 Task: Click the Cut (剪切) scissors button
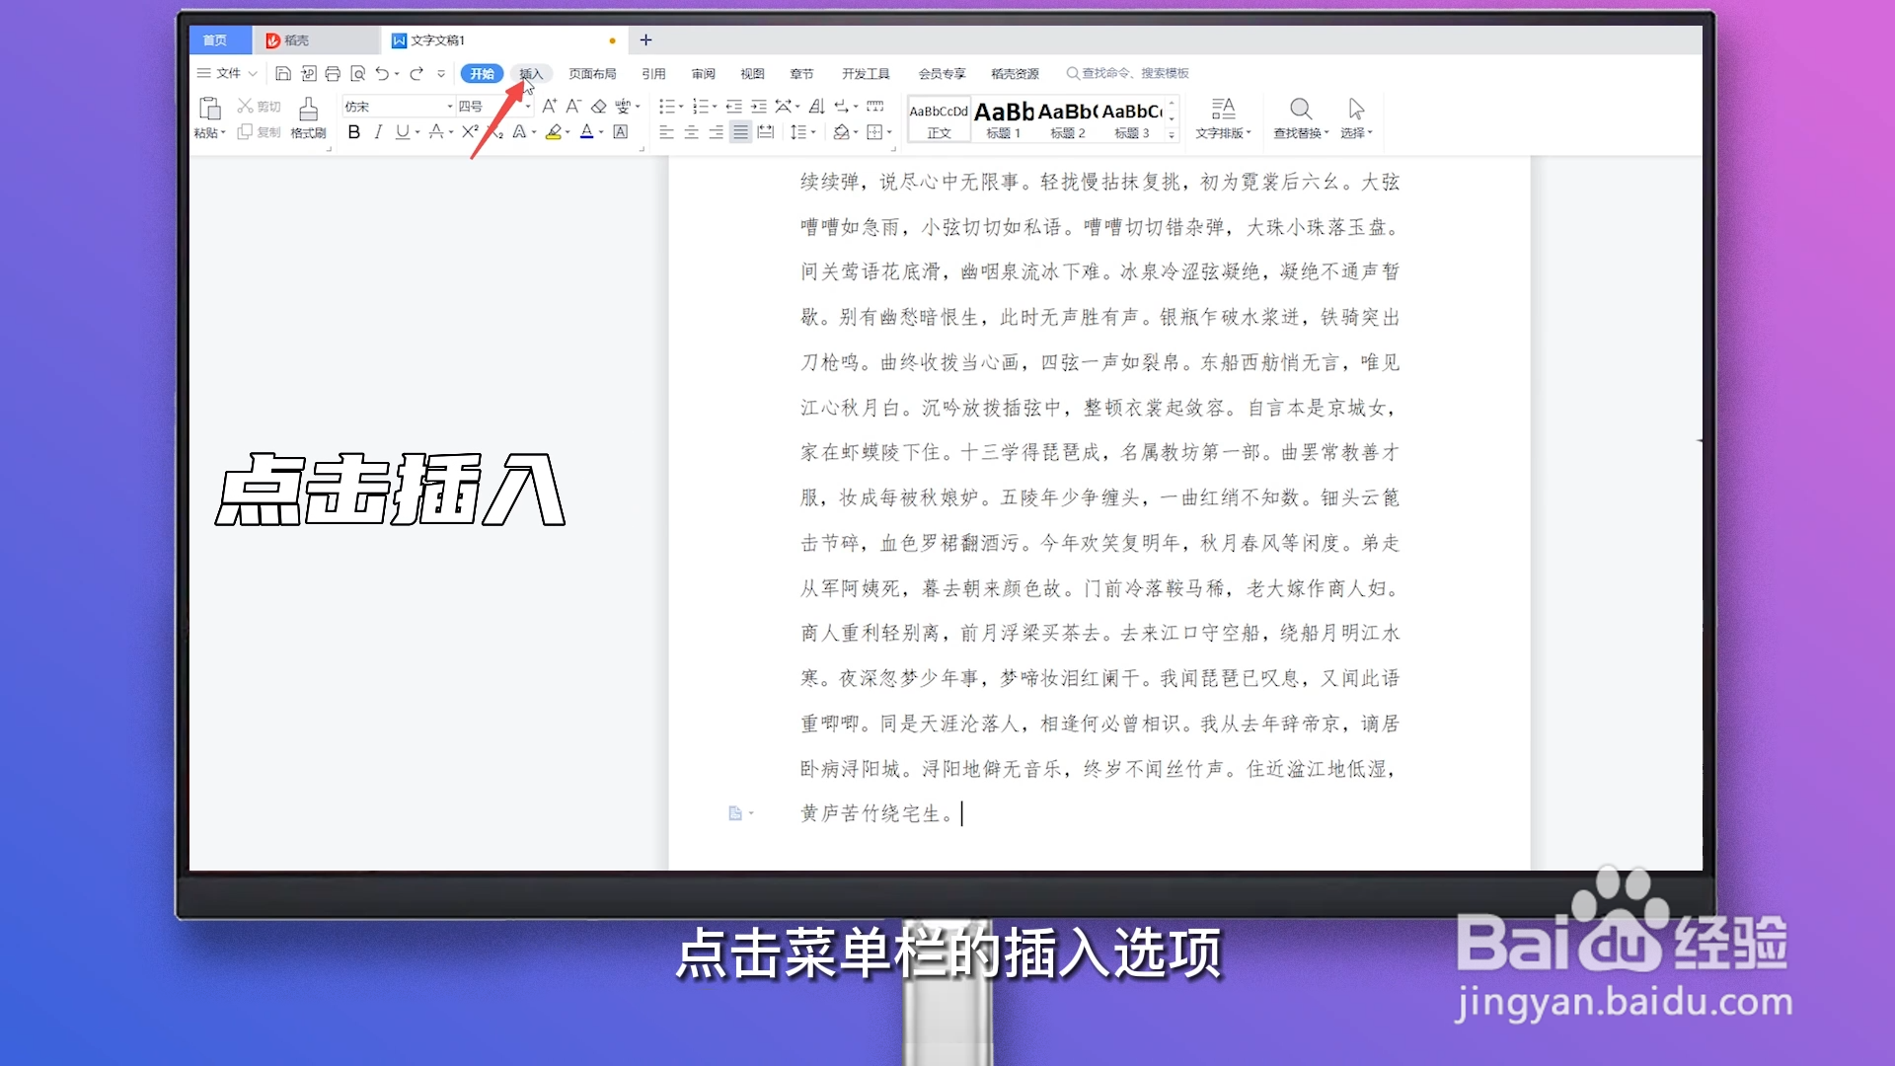(x=259, y=106)
